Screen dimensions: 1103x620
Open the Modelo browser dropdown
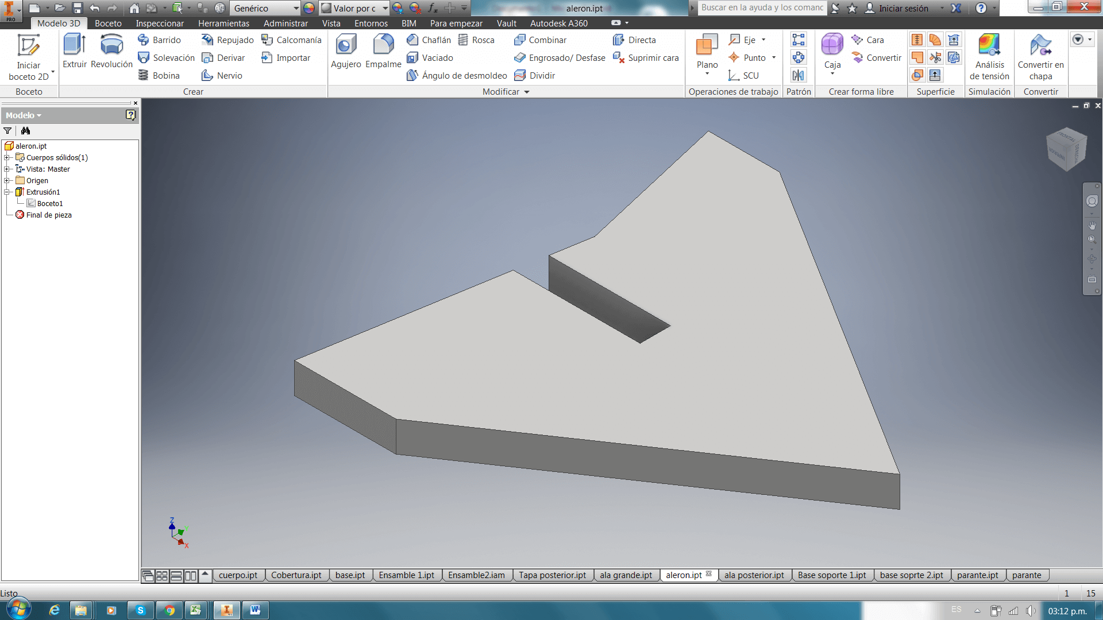coord(24,115)
